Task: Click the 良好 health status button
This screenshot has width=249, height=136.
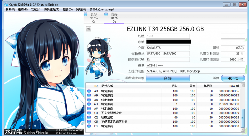Action: pos(168,78)
